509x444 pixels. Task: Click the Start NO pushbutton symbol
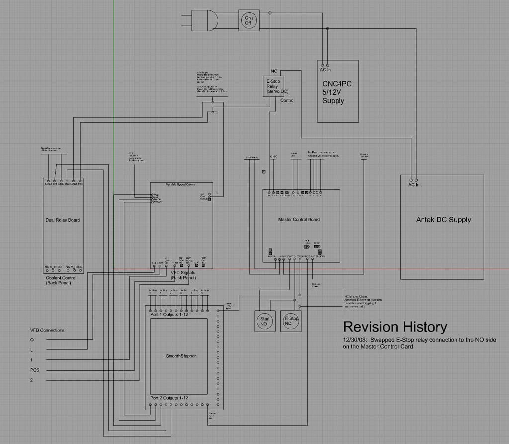coord(264,321)
